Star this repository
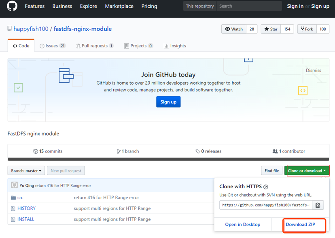This screenshot has height=238, width=335. pyautogui.click(x=271, y=29)
